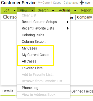Open the Edit menu
Image resolution: width=93 pixels, height=101 pixels.
(x=6, y=10)
